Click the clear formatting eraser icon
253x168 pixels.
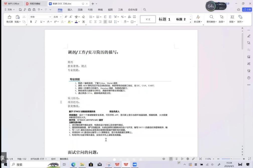[83, 17]
